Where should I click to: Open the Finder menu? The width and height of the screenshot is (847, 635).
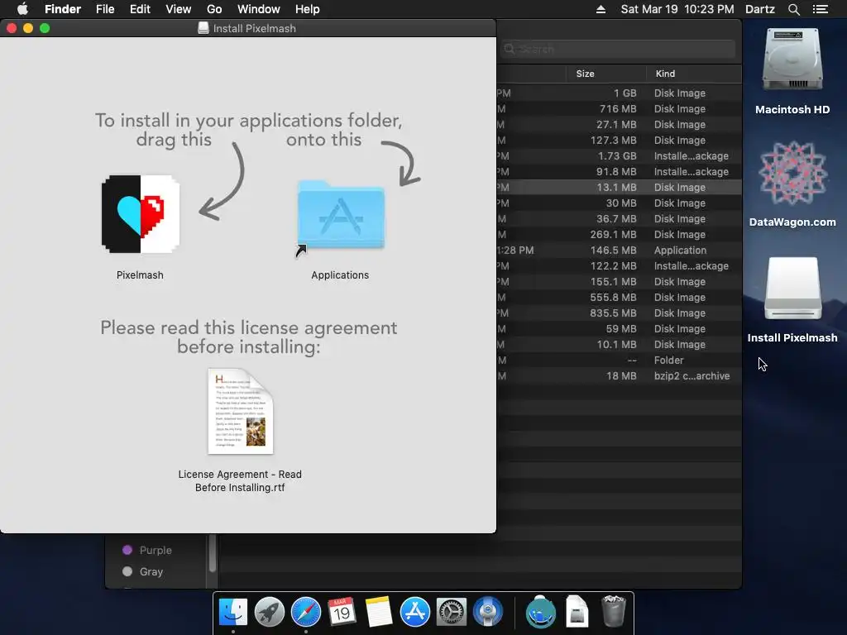63,9
